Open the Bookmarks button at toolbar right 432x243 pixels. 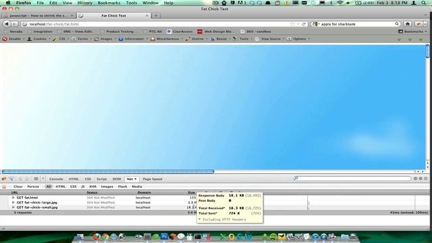pos(412,32)
